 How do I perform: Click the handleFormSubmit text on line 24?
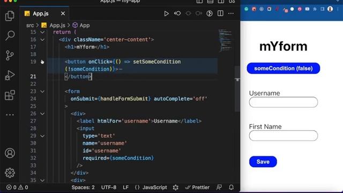click(124, 99)
